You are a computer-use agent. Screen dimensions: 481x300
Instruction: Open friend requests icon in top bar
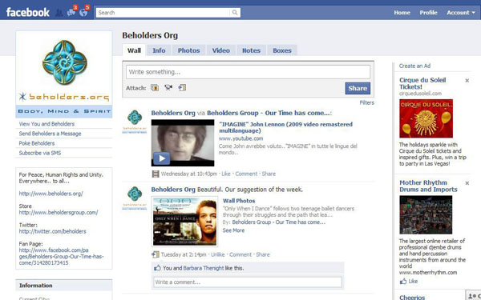click(x=59, y=13)
